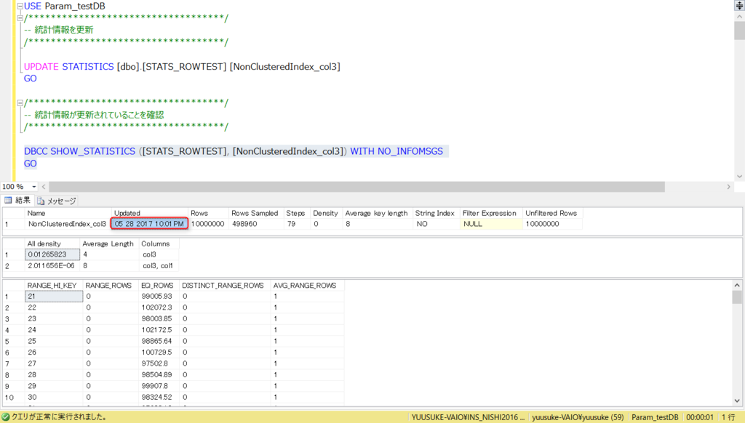Click the right arrow of the horizontal scrollbar

click(x=729, y=187)
